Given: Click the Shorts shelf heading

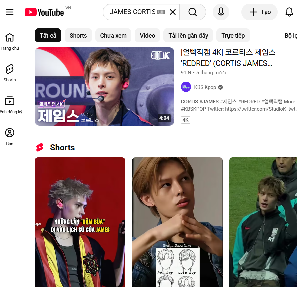Looking at the screenshot, I should click(x=62, y=147).
